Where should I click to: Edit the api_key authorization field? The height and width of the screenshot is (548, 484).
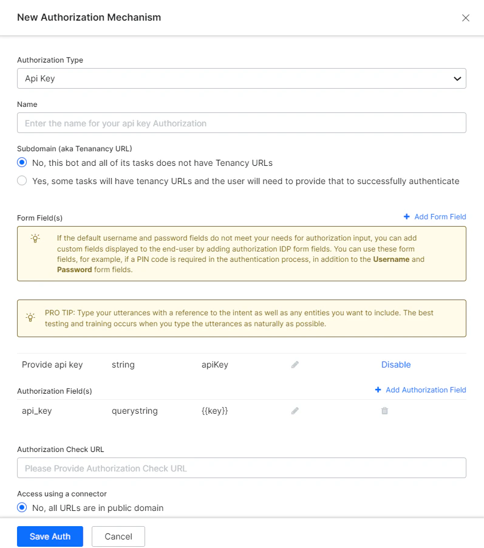point(295,411)
